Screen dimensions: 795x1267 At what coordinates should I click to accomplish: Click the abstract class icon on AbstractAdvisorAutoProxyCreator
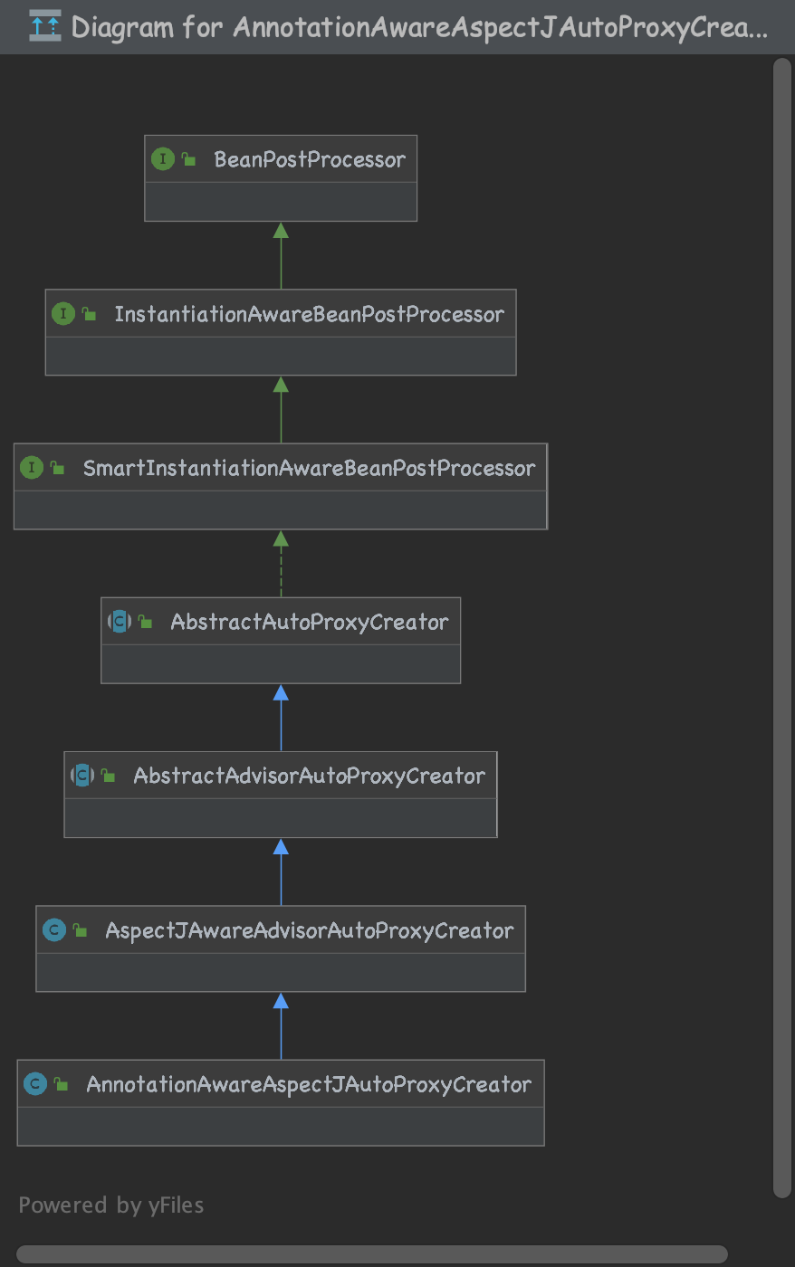tap(82, 776)
